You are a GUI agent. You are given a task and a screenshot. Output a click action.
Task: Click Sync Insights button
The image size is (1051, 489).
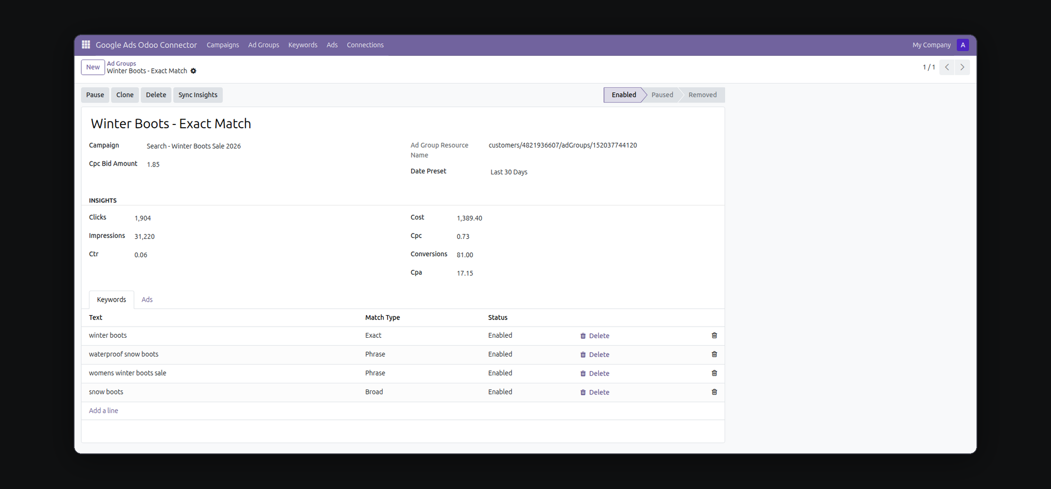pos(198,95)
